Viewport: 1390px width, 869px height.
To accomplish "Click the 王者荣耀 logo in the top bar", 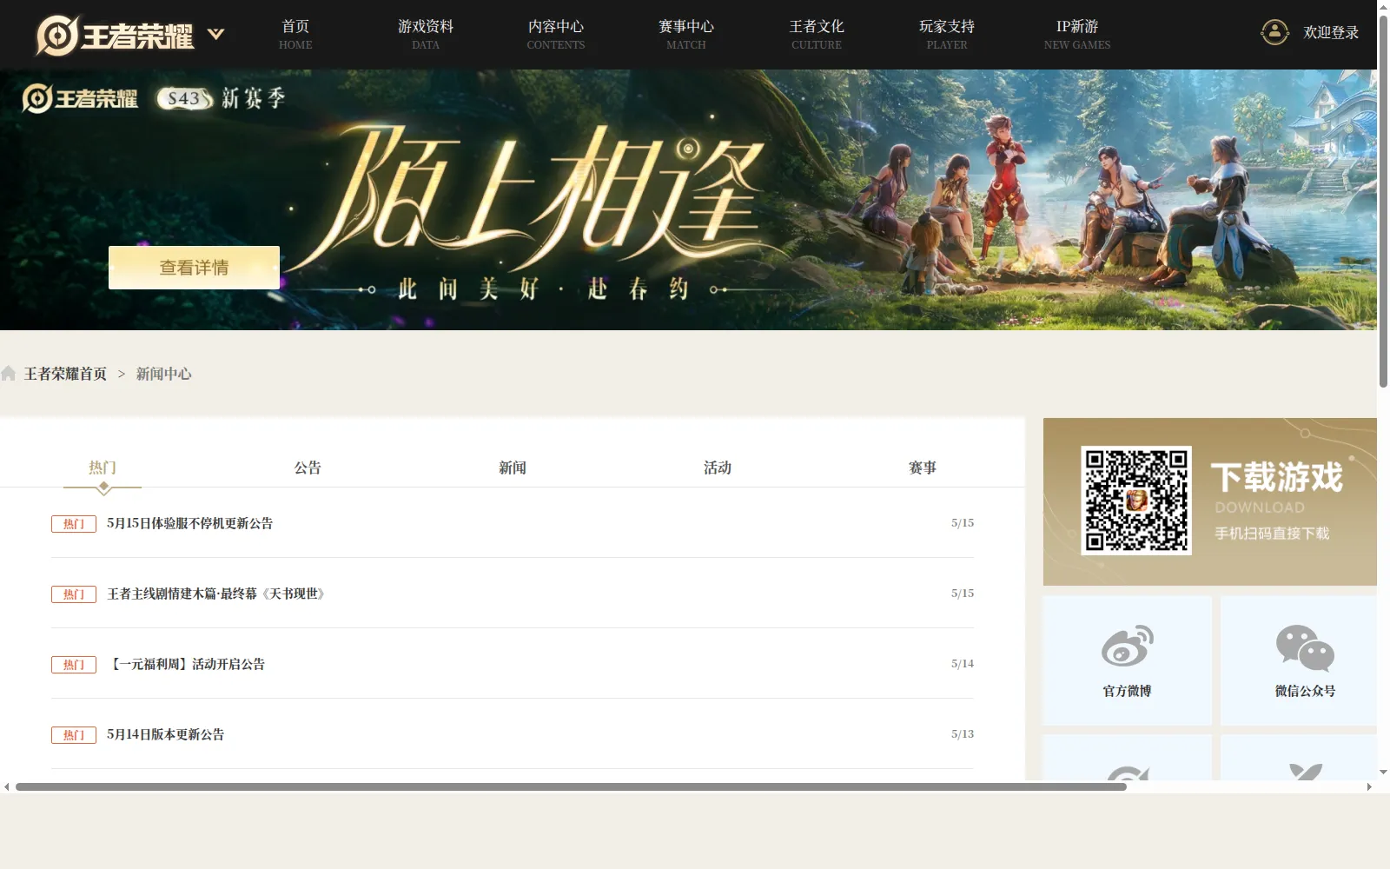I will tap(114, 36).
